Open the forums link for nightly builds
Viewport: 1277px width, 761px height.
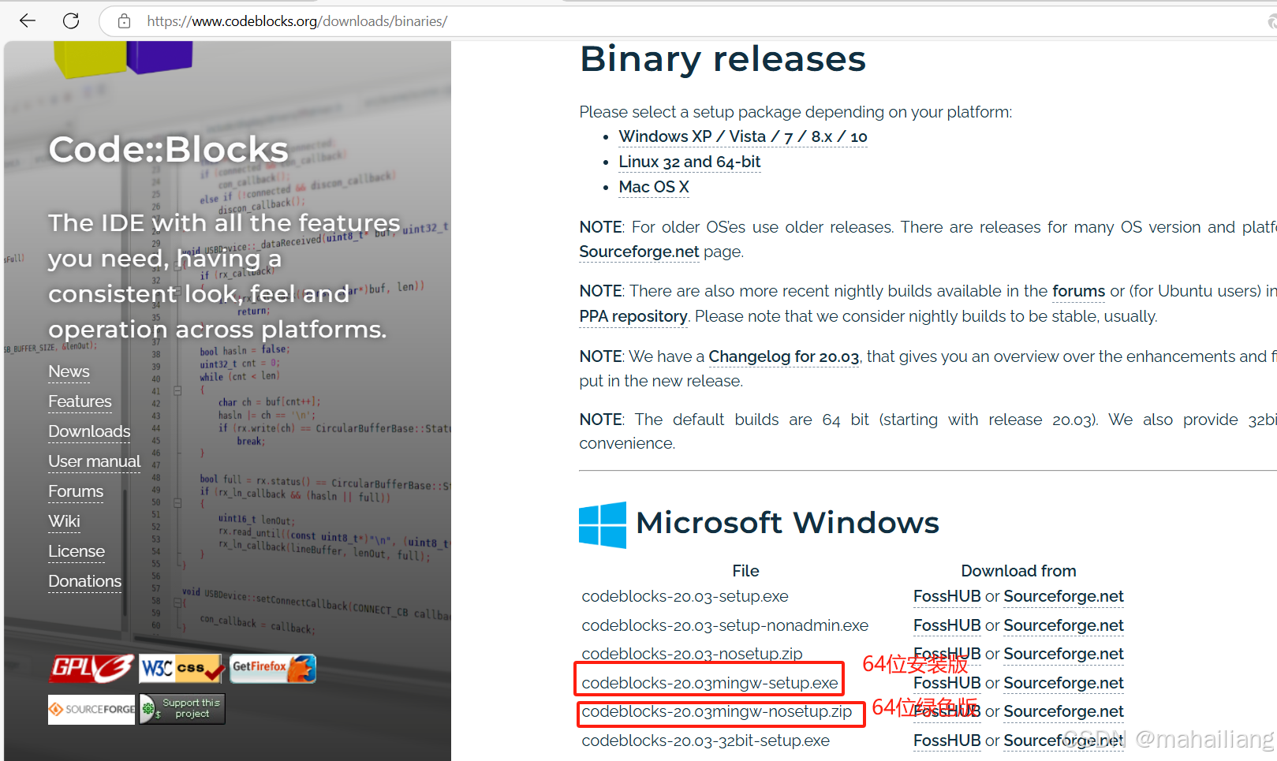(x=1078, y=291)
